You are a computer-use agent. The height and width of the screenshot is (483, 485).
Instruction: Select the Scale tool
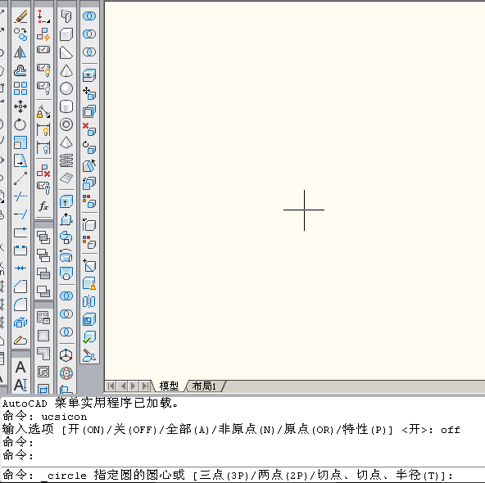click(x=20, y=142)
